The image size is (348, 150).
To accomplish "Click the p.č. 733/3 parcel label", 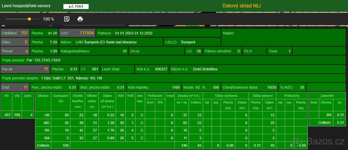I will click(x=76, y=6).
